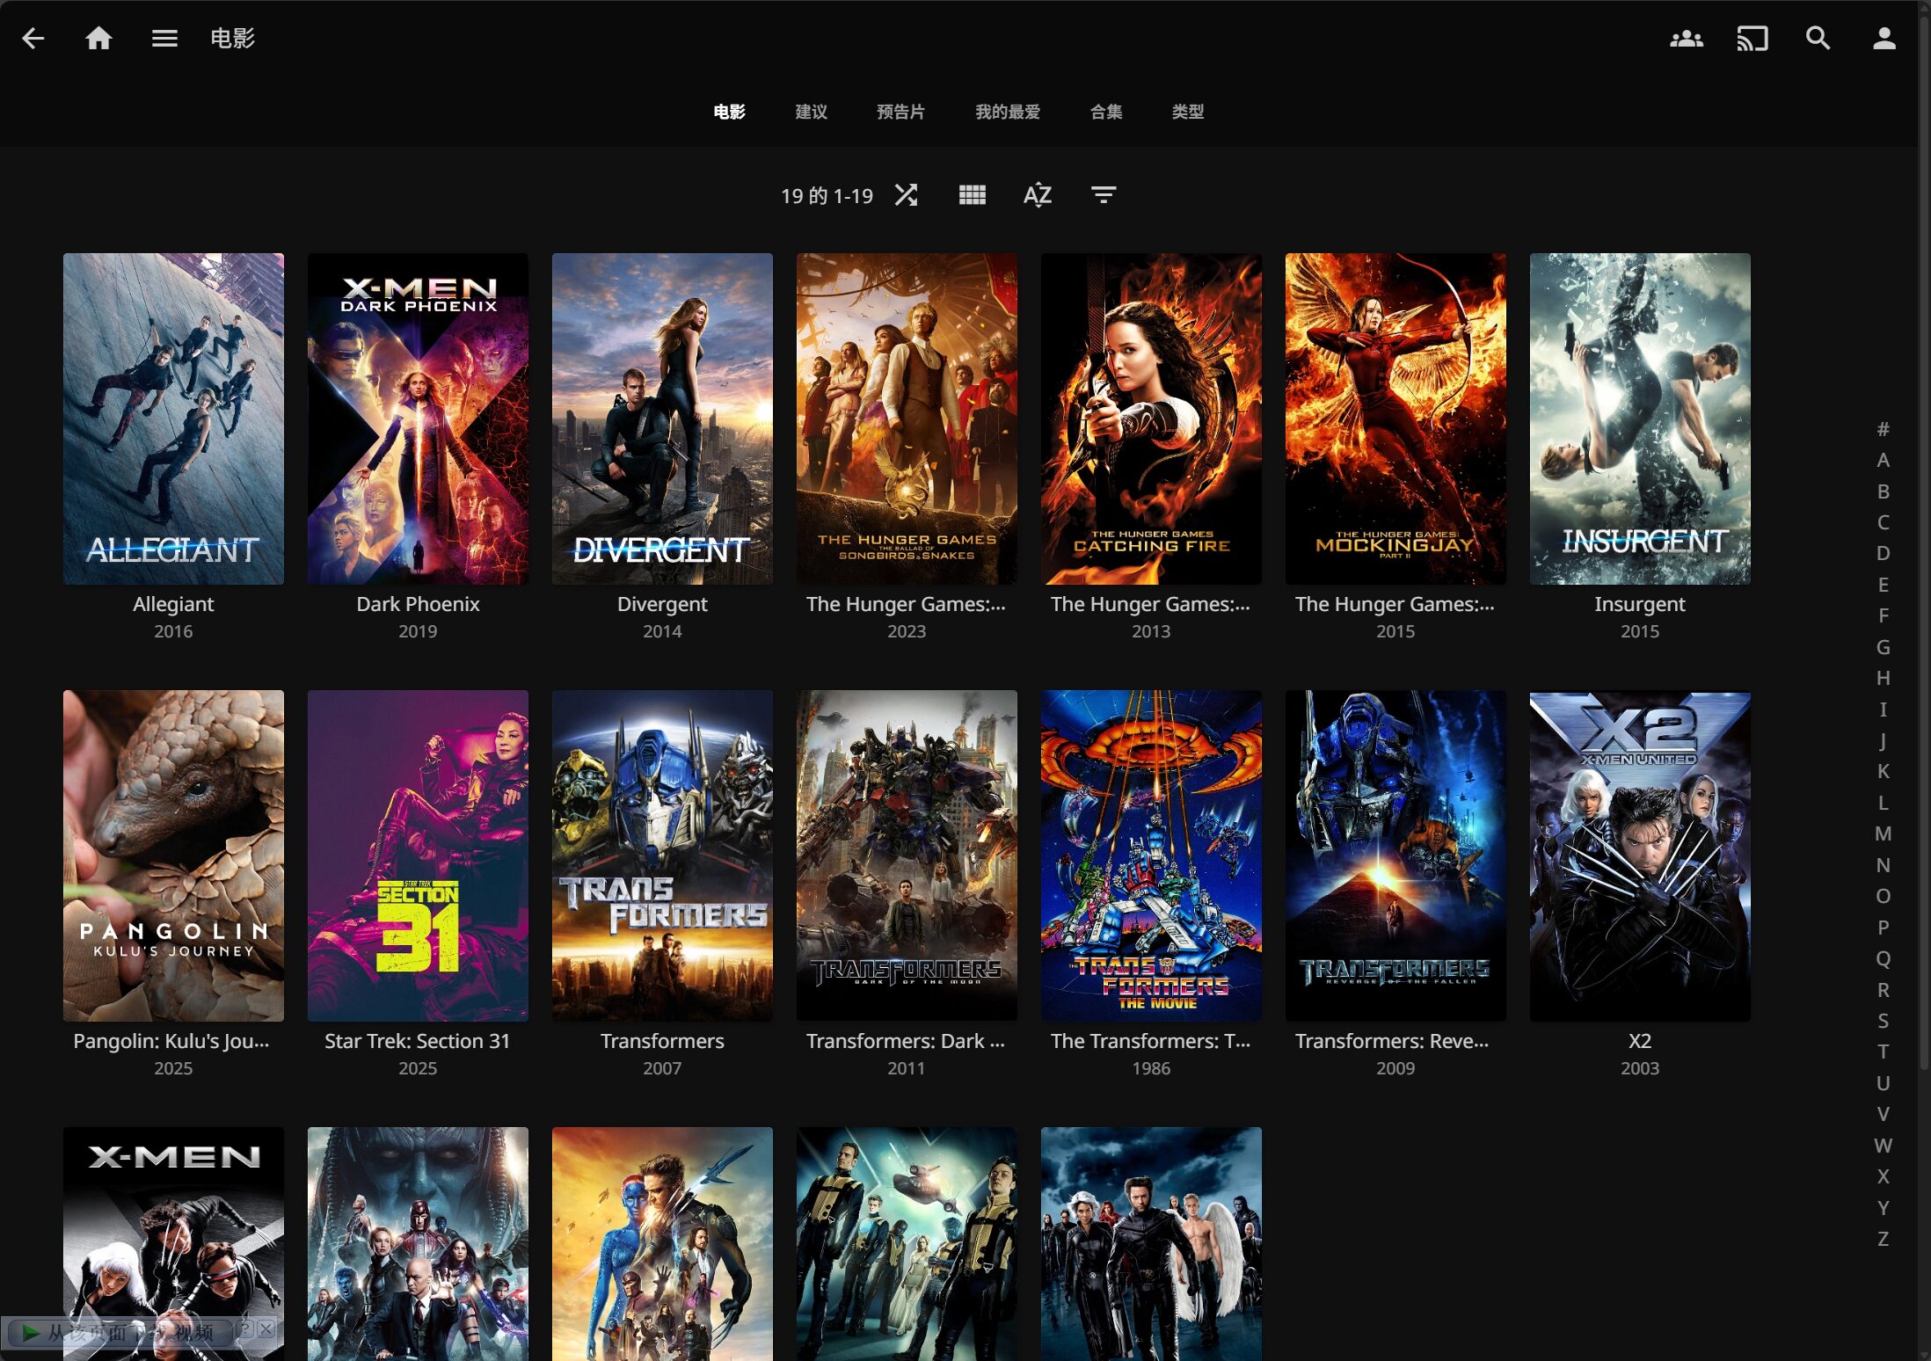The width and height of the screenshot is (1931, 1361).
Task: Open the Section 31 poster
Action: pyautogui.click(x=418, y=855)
